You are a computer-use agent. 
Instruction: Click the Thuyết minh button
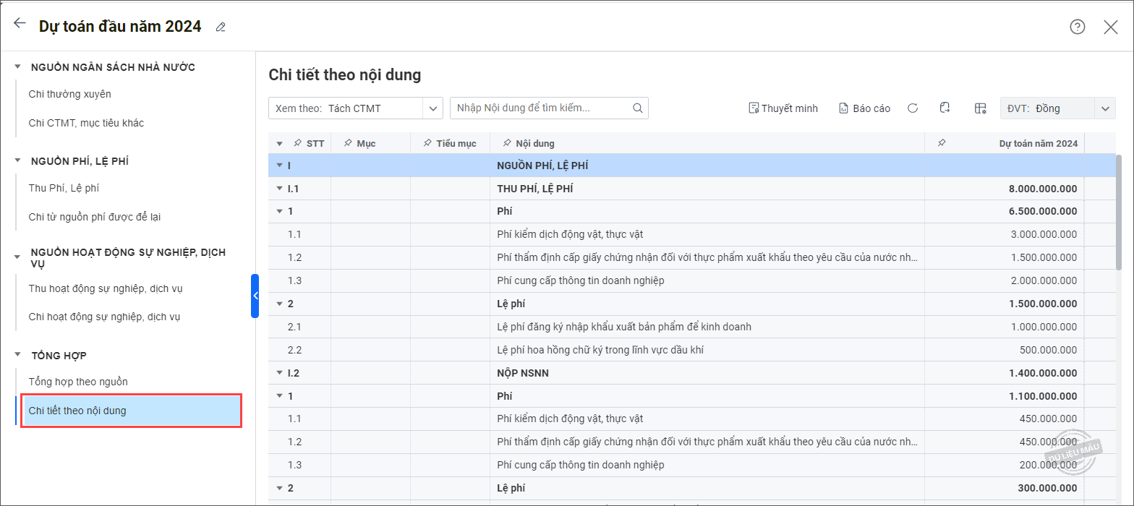click(x=783, y=108)
